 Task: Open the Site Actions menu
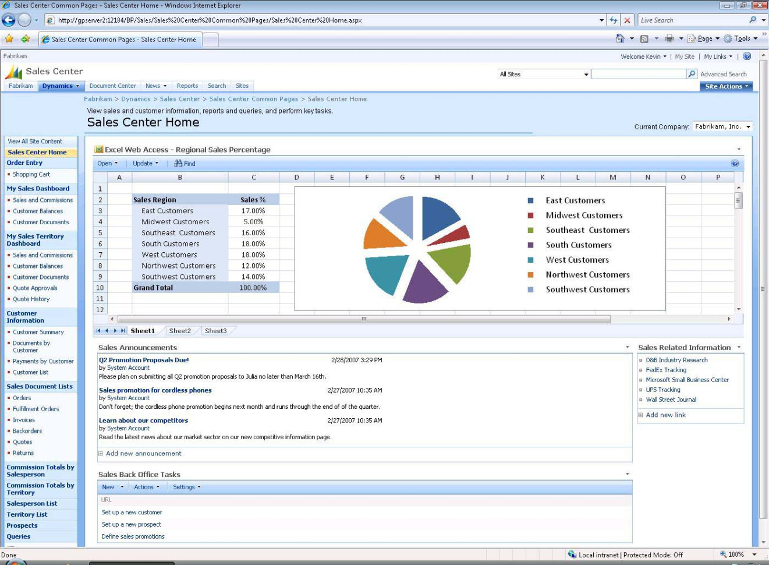pyautogui.click(x=726, y=86)
